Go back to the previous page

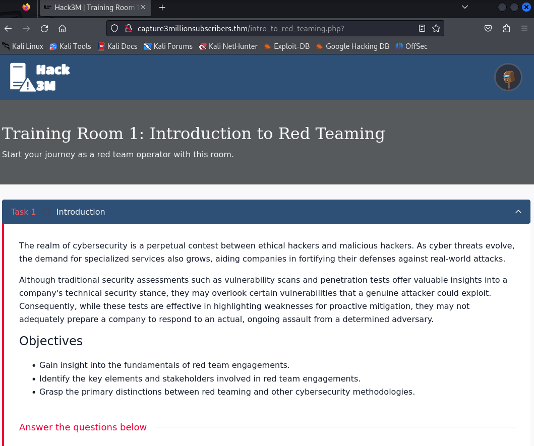point(8,29)
